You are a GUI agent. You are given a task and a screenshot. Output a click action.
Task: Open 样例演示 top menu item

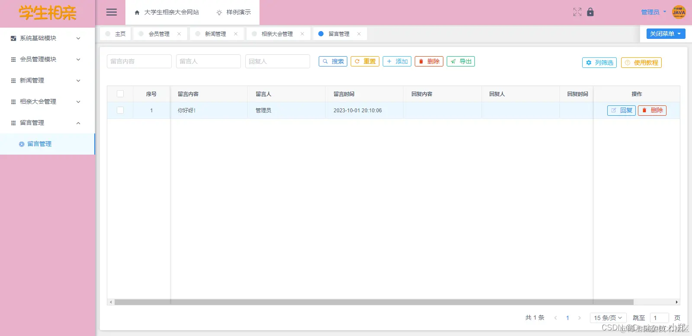click(x=234, y=12)
